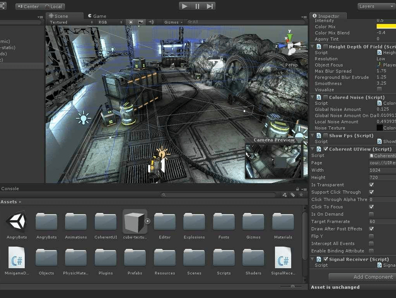This screenshot has height=298, width=396.
Task: Click the favorites star icon in Project
Action: coord(300,195)
